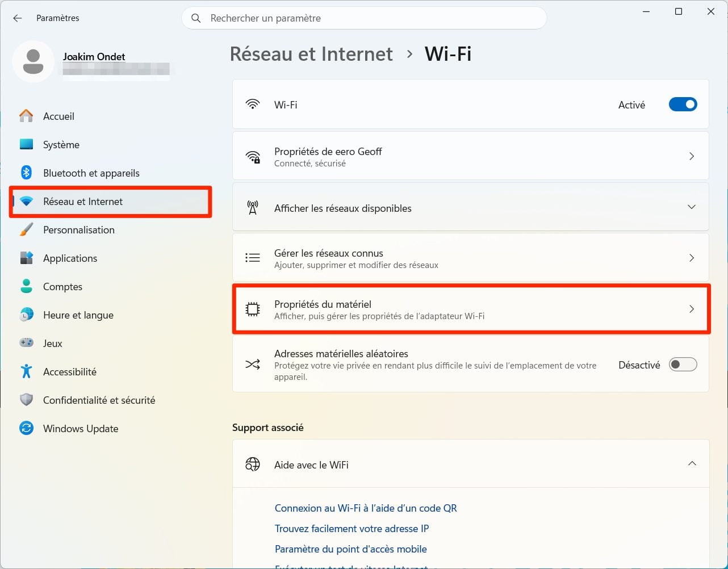
Task: Open the user profile avatar
Action: (x=34, y=61)
